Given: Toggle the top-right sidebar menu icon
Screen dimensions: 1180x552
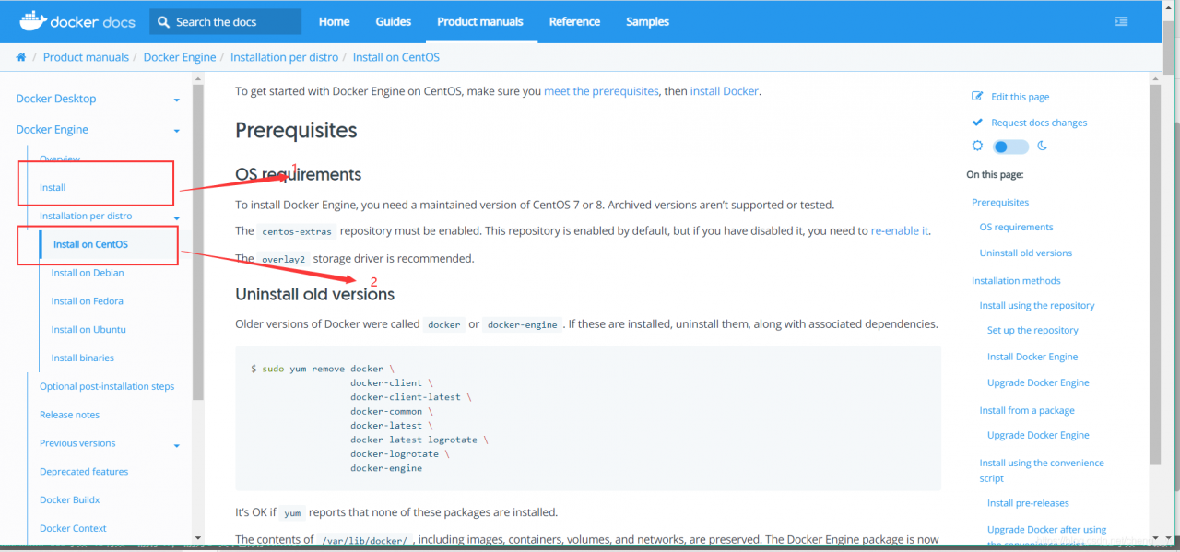Looking at the screenshot, I should point(1122,21).
